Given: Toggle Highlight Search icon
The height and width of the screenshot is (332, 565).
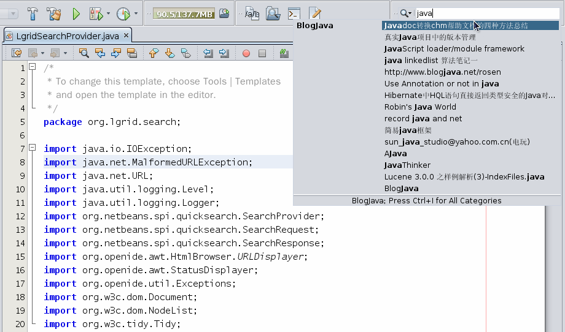Looking at the screenshot, I should tap(132, 53).
